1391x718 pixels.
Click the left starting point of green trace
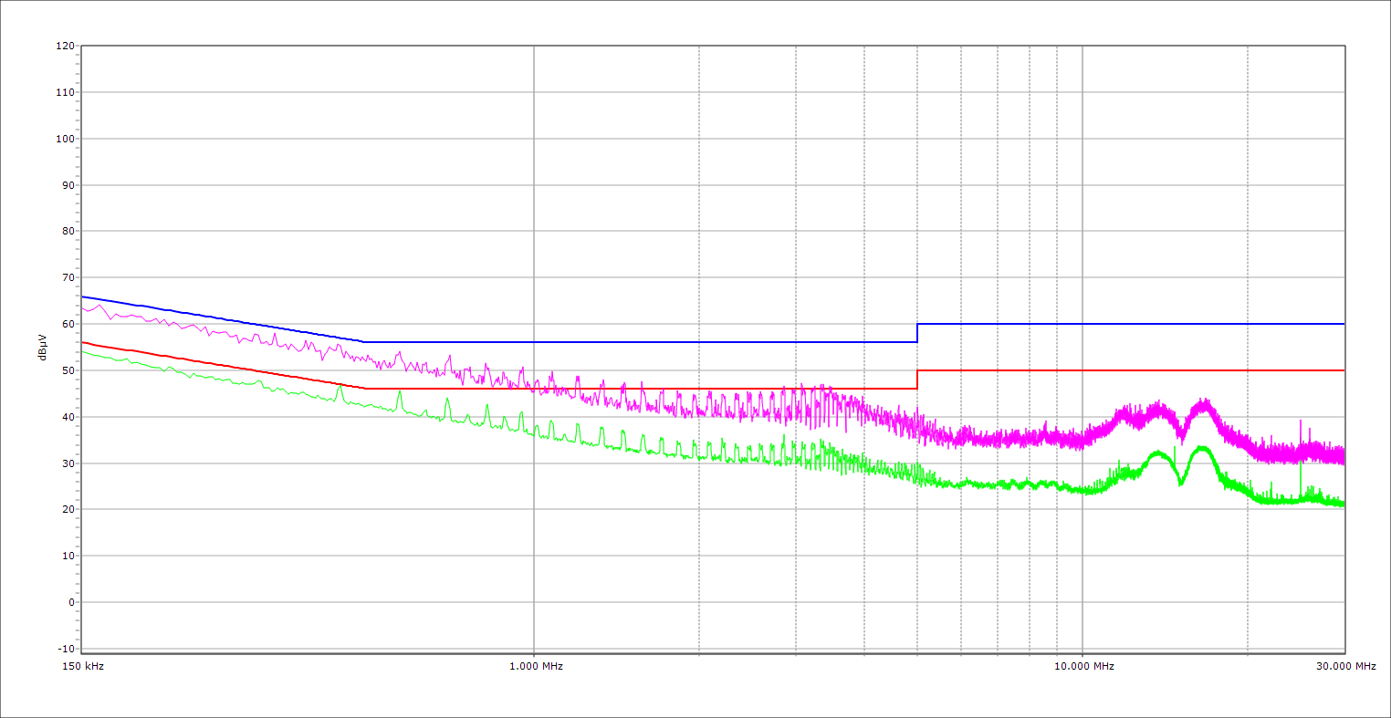[x=82, y=351]
